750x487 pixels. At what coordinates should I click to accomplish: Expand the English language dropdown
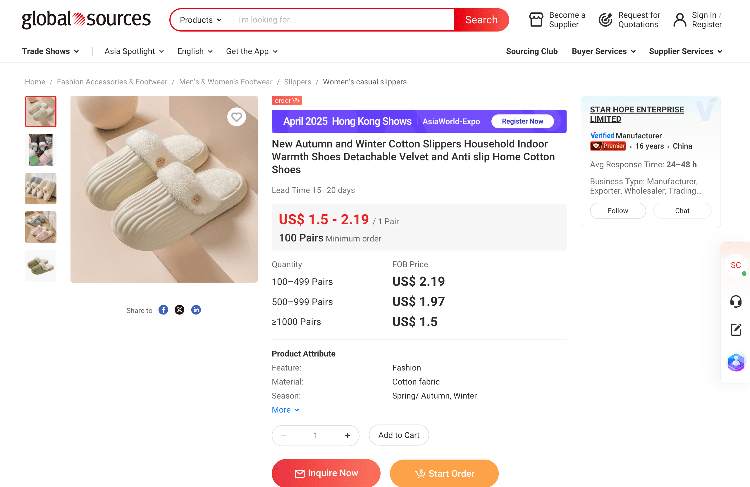pyautogui.click(x=195, y=51)
